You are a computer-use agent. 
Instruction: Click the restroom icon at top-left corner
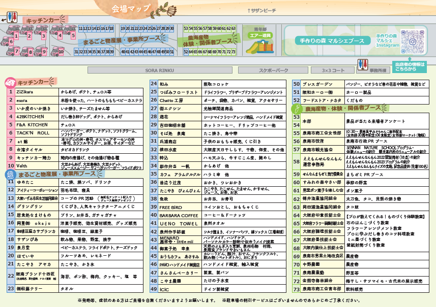pos(12,17)
